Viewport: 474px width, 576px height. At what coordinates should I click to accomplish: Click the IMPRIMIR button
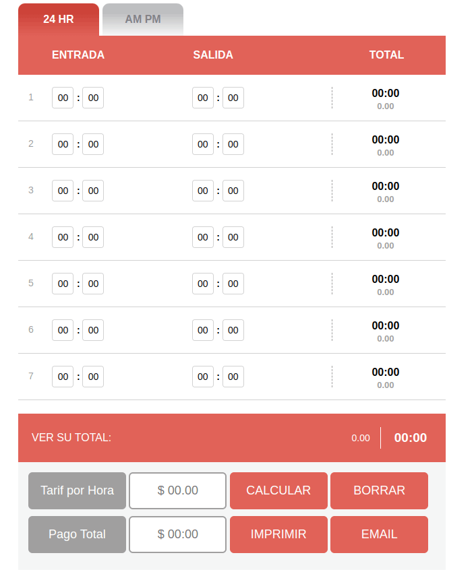click(278, 534)
